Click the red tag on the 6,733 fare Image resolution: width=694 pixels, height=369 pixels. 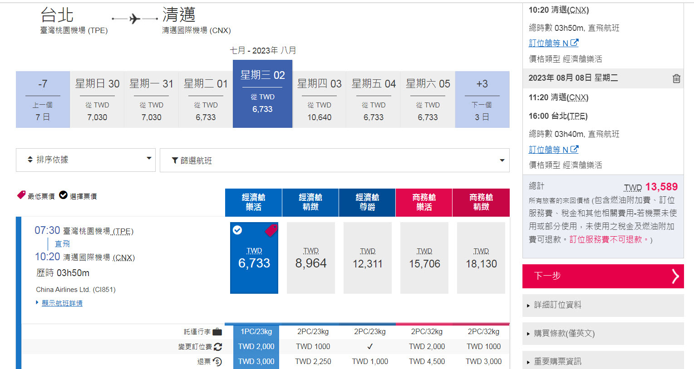pos(271,230)
